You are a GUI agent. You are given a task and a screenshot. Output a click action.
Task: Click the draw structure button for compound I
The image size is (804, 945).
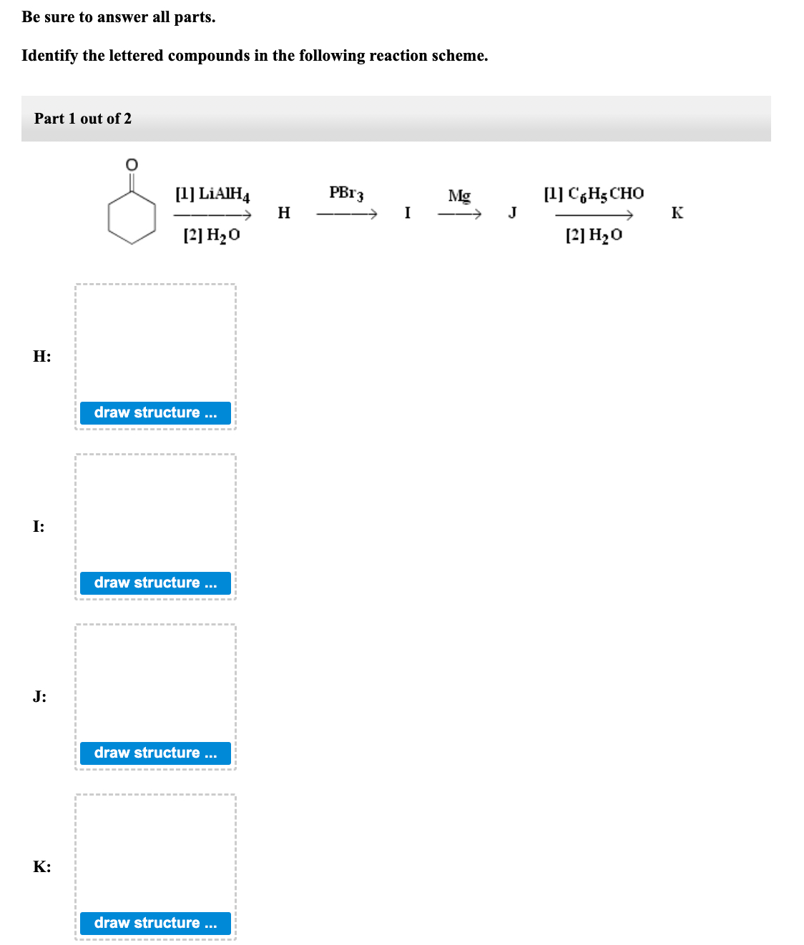(155, 583)
